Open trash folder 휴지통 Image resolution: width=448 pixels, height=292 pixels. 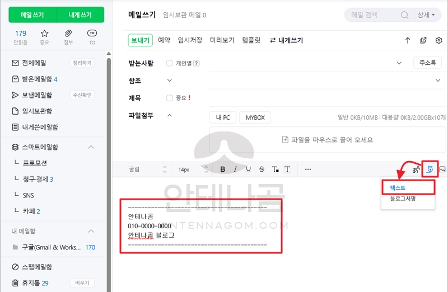tap(30, 283)
